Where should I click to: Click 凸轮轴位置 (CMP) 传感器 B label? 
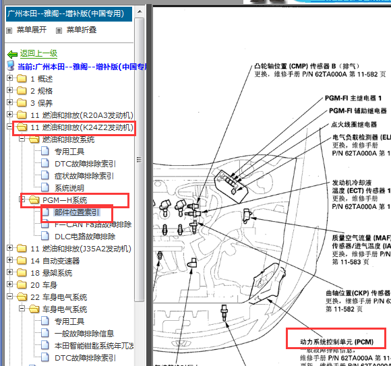307,66
